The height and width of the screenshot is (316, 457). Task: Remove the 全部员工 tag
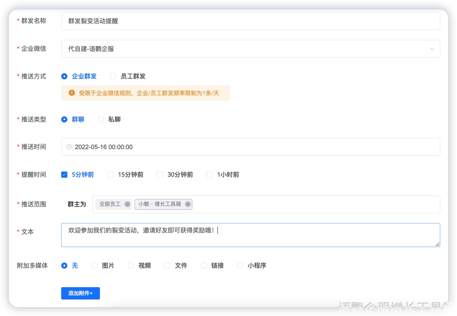(x=127, y=204)
